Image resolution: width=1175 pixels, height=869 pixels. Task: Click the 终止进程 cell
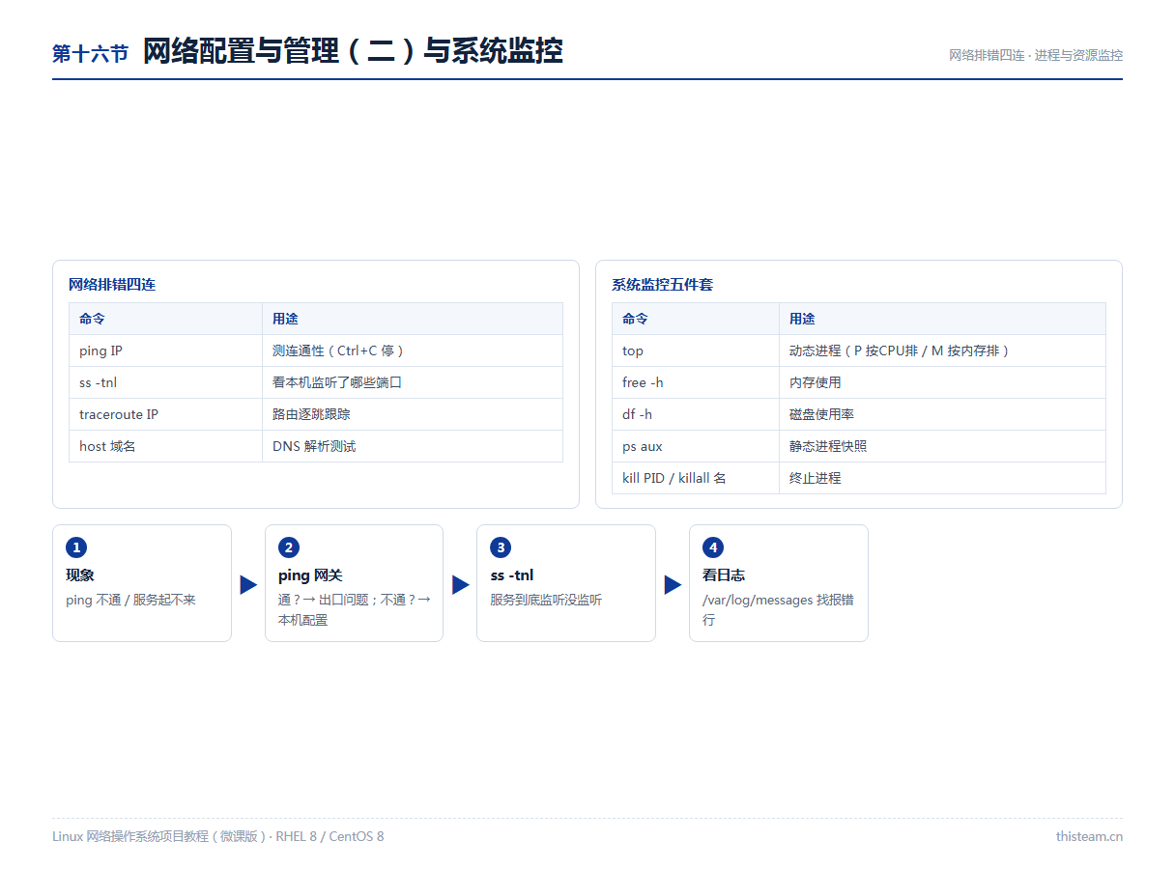(942, 478)
